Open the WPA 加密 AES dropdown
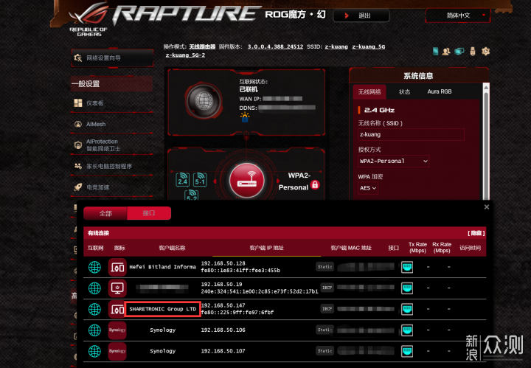 [x=368, y=188]
